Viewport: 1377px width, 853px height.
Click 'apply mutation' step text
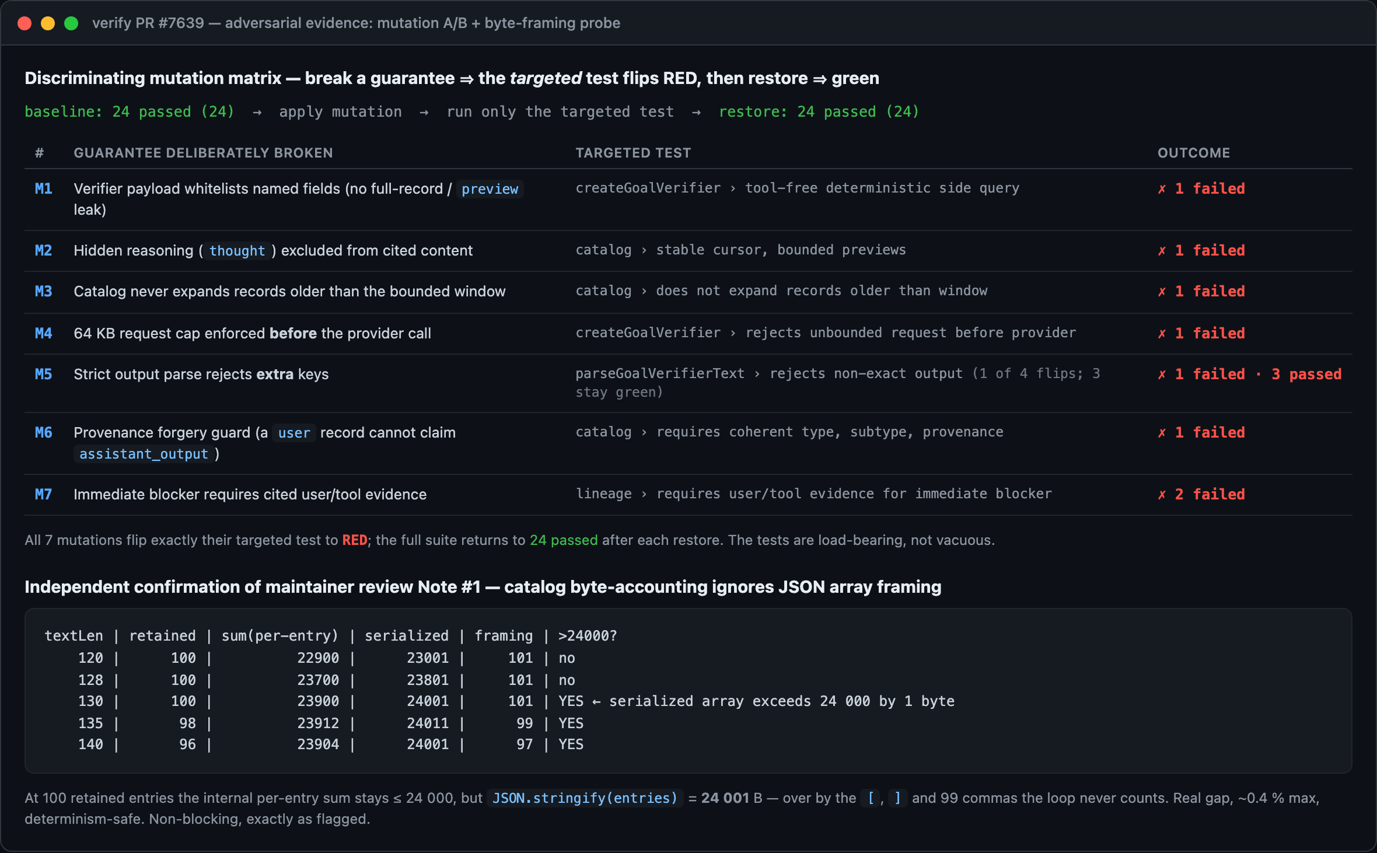point(340,111)
